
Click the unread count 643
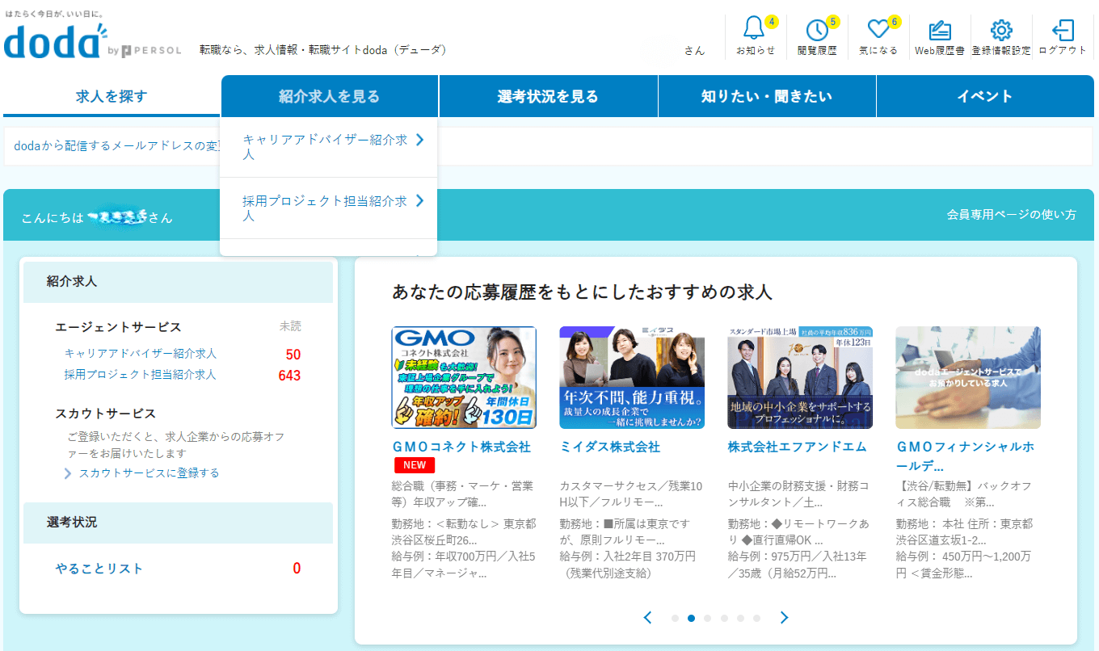289,376
